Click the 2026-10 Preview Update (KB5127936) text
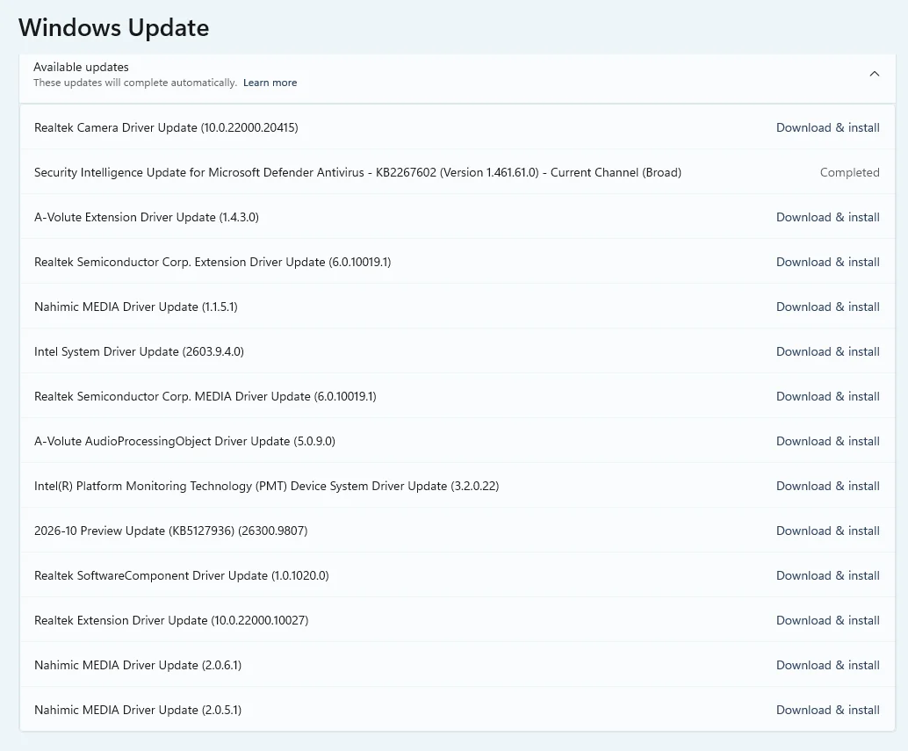Image resolution: width=908 pixels, height=751 pixels. 171,531
